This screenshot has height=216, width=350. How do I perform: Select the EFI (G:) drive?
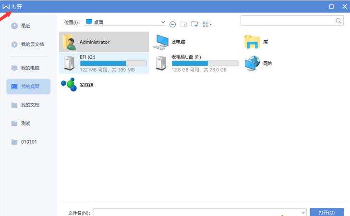(104, 64)
